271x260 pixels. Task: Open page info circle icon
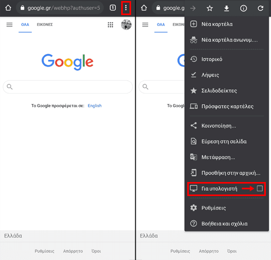[243, 8]
